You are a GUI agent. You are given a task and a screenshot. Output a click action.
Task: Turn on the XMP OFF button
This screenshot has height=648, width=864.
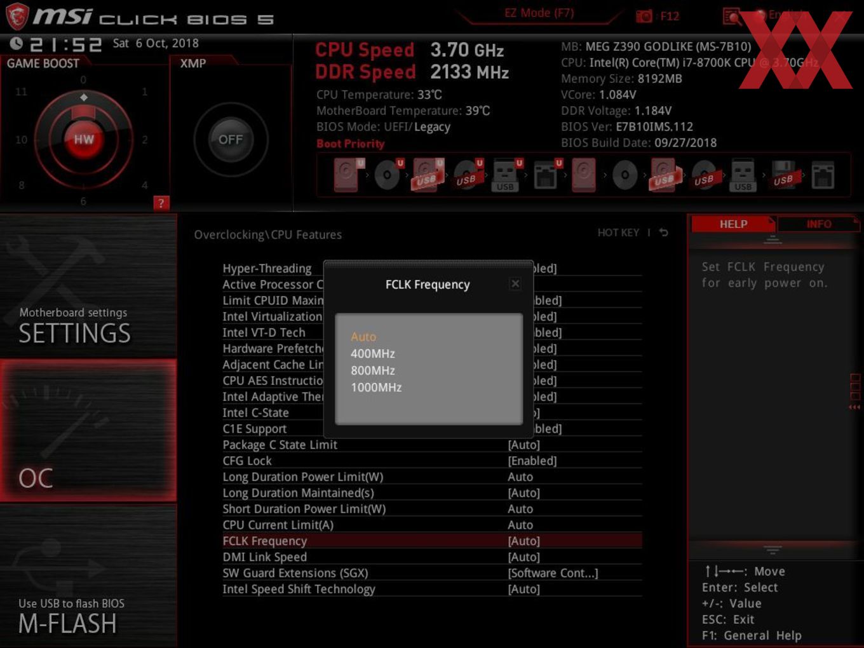pyautogui.click(x=231, y=140)
